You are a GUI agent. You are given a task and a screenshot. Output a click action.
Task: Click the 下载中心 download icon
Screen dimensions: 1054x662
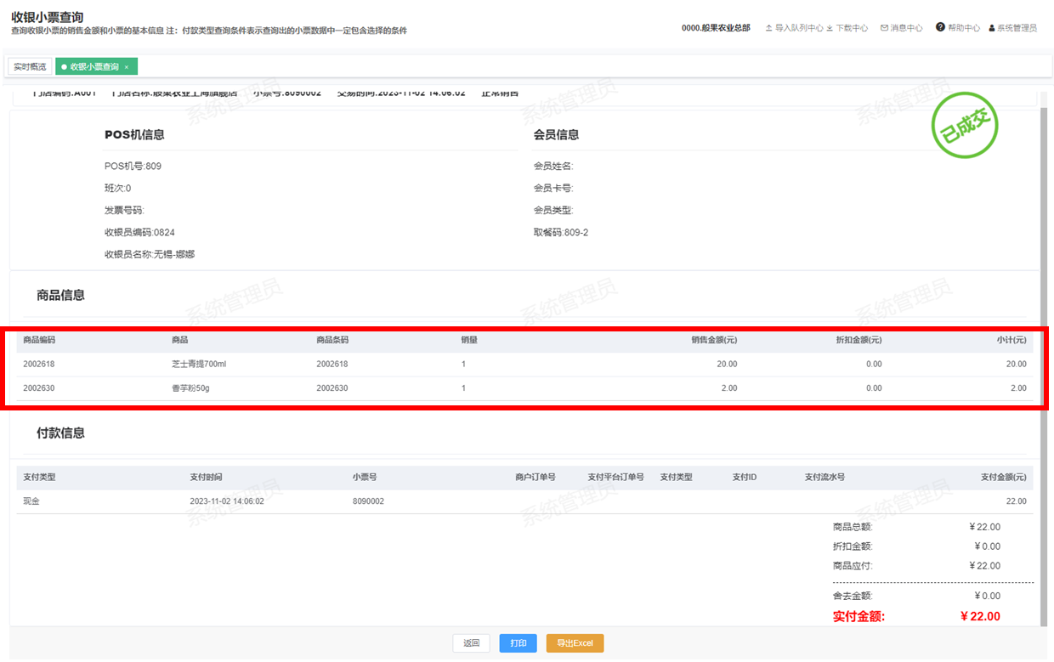click(x=830, y=28)
